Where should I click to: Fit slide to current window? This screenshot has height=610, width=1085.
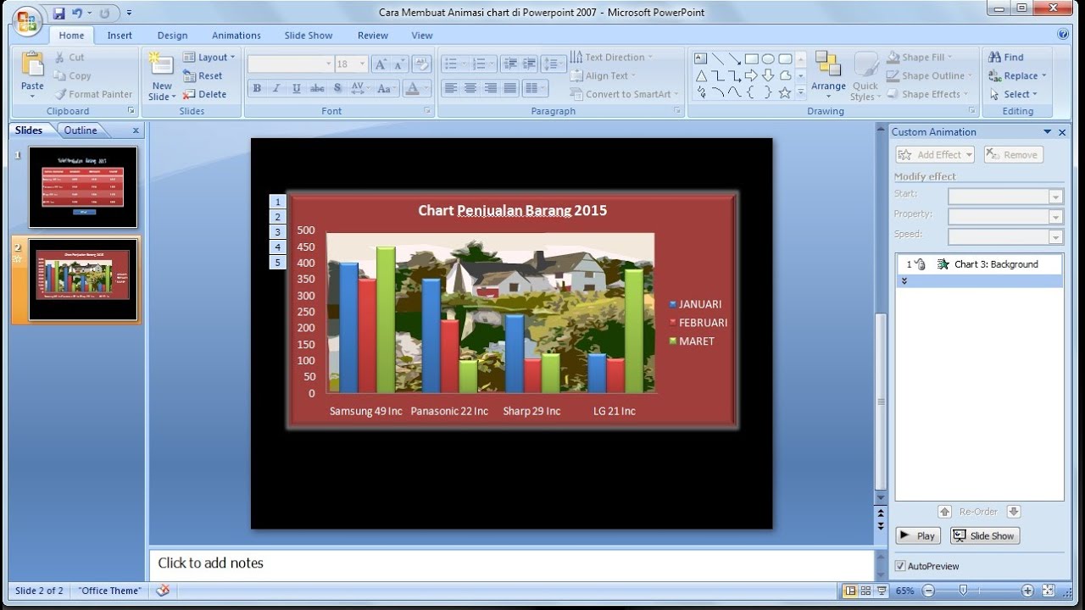tap(1049, 591)
